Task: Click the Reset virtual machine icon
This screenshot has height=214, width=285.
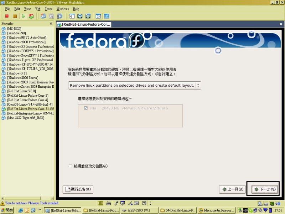Action: 31,16
